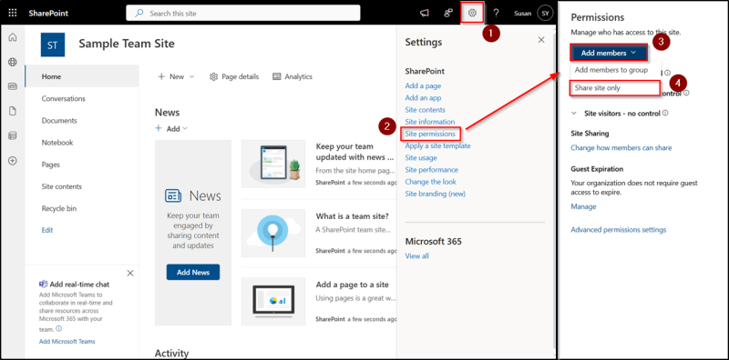
Task: Open the Add members dropdown button
Action: point(609,53)
